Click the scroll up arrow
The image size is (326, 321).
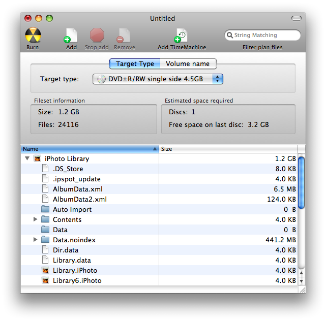coord(301,273)
